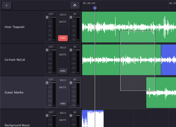Select the Co-host: NyCat track name
Screen dimensions: 176x127
[15, 60]
